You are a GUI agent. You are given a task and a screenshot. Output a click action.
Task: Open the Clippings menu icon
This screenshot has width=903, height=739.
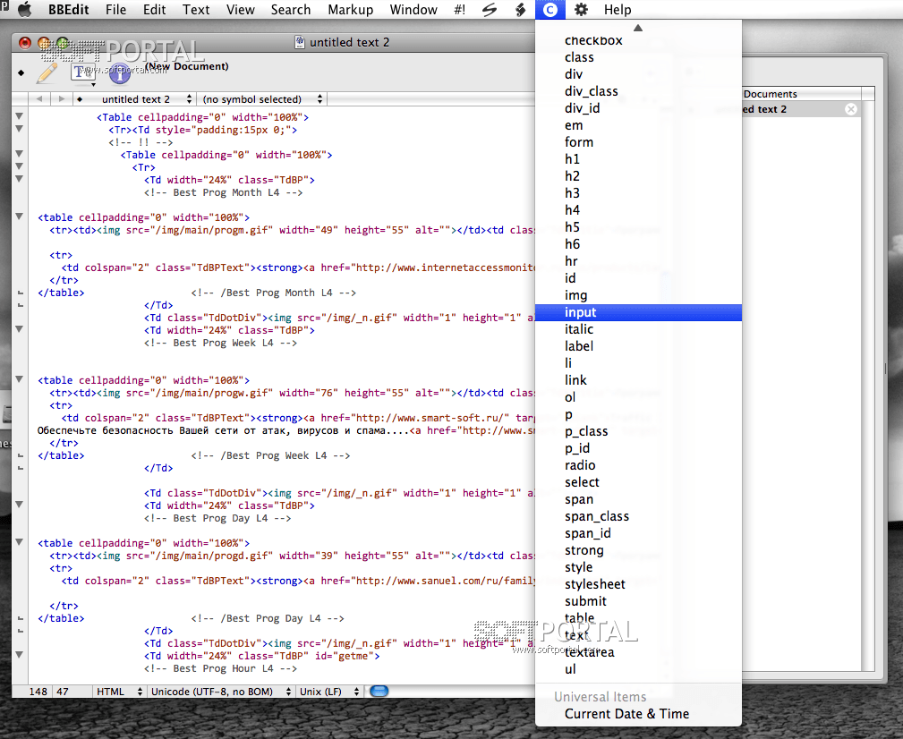pos(549,10)
